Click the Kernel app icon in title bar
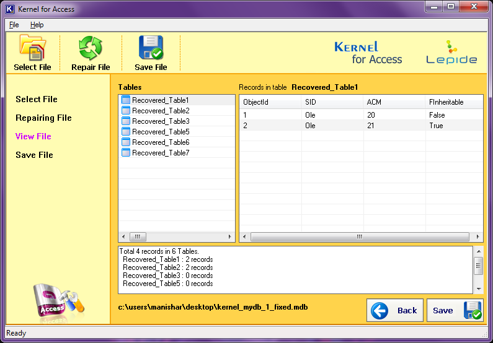This screenshot has height=343, width=493. click(x=10, y=9)
